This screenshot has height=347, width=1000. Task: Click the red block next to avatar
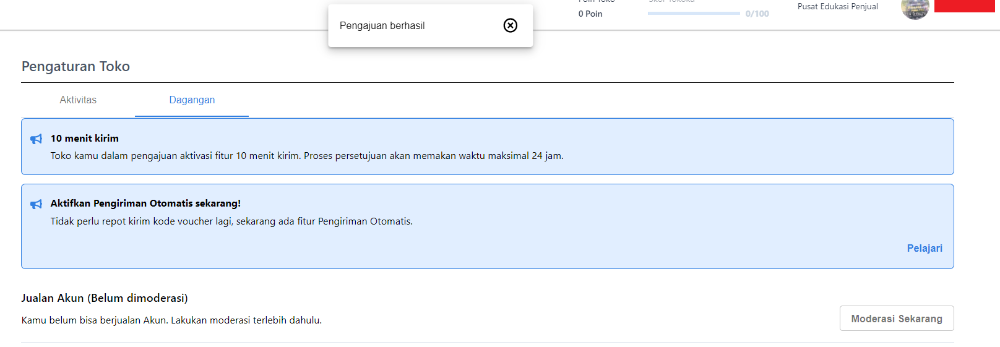coord(964,6)
